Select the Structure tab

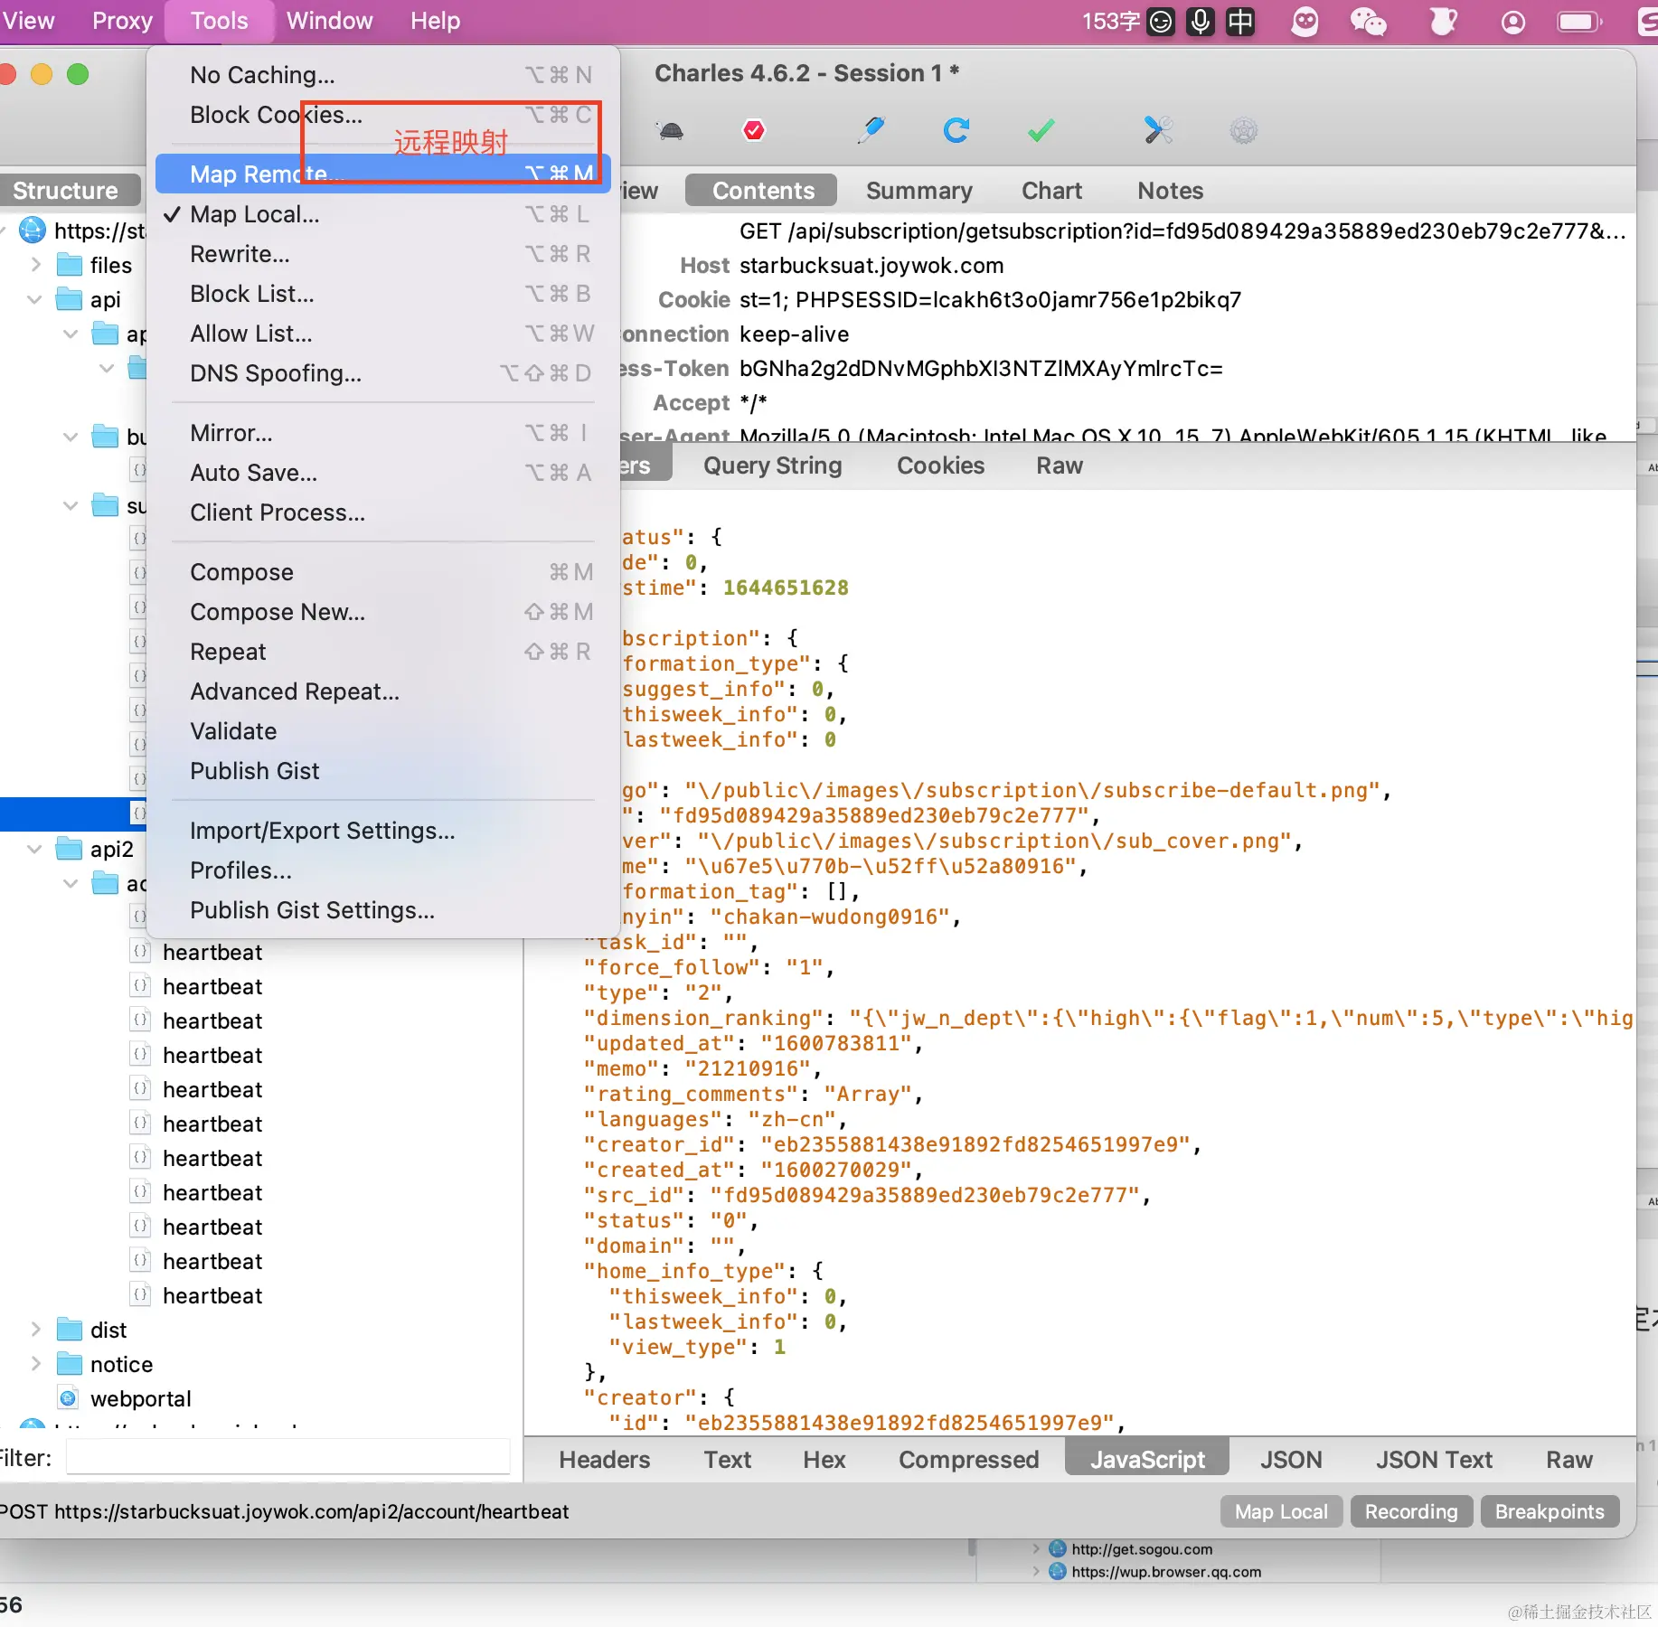coord(65,191)
